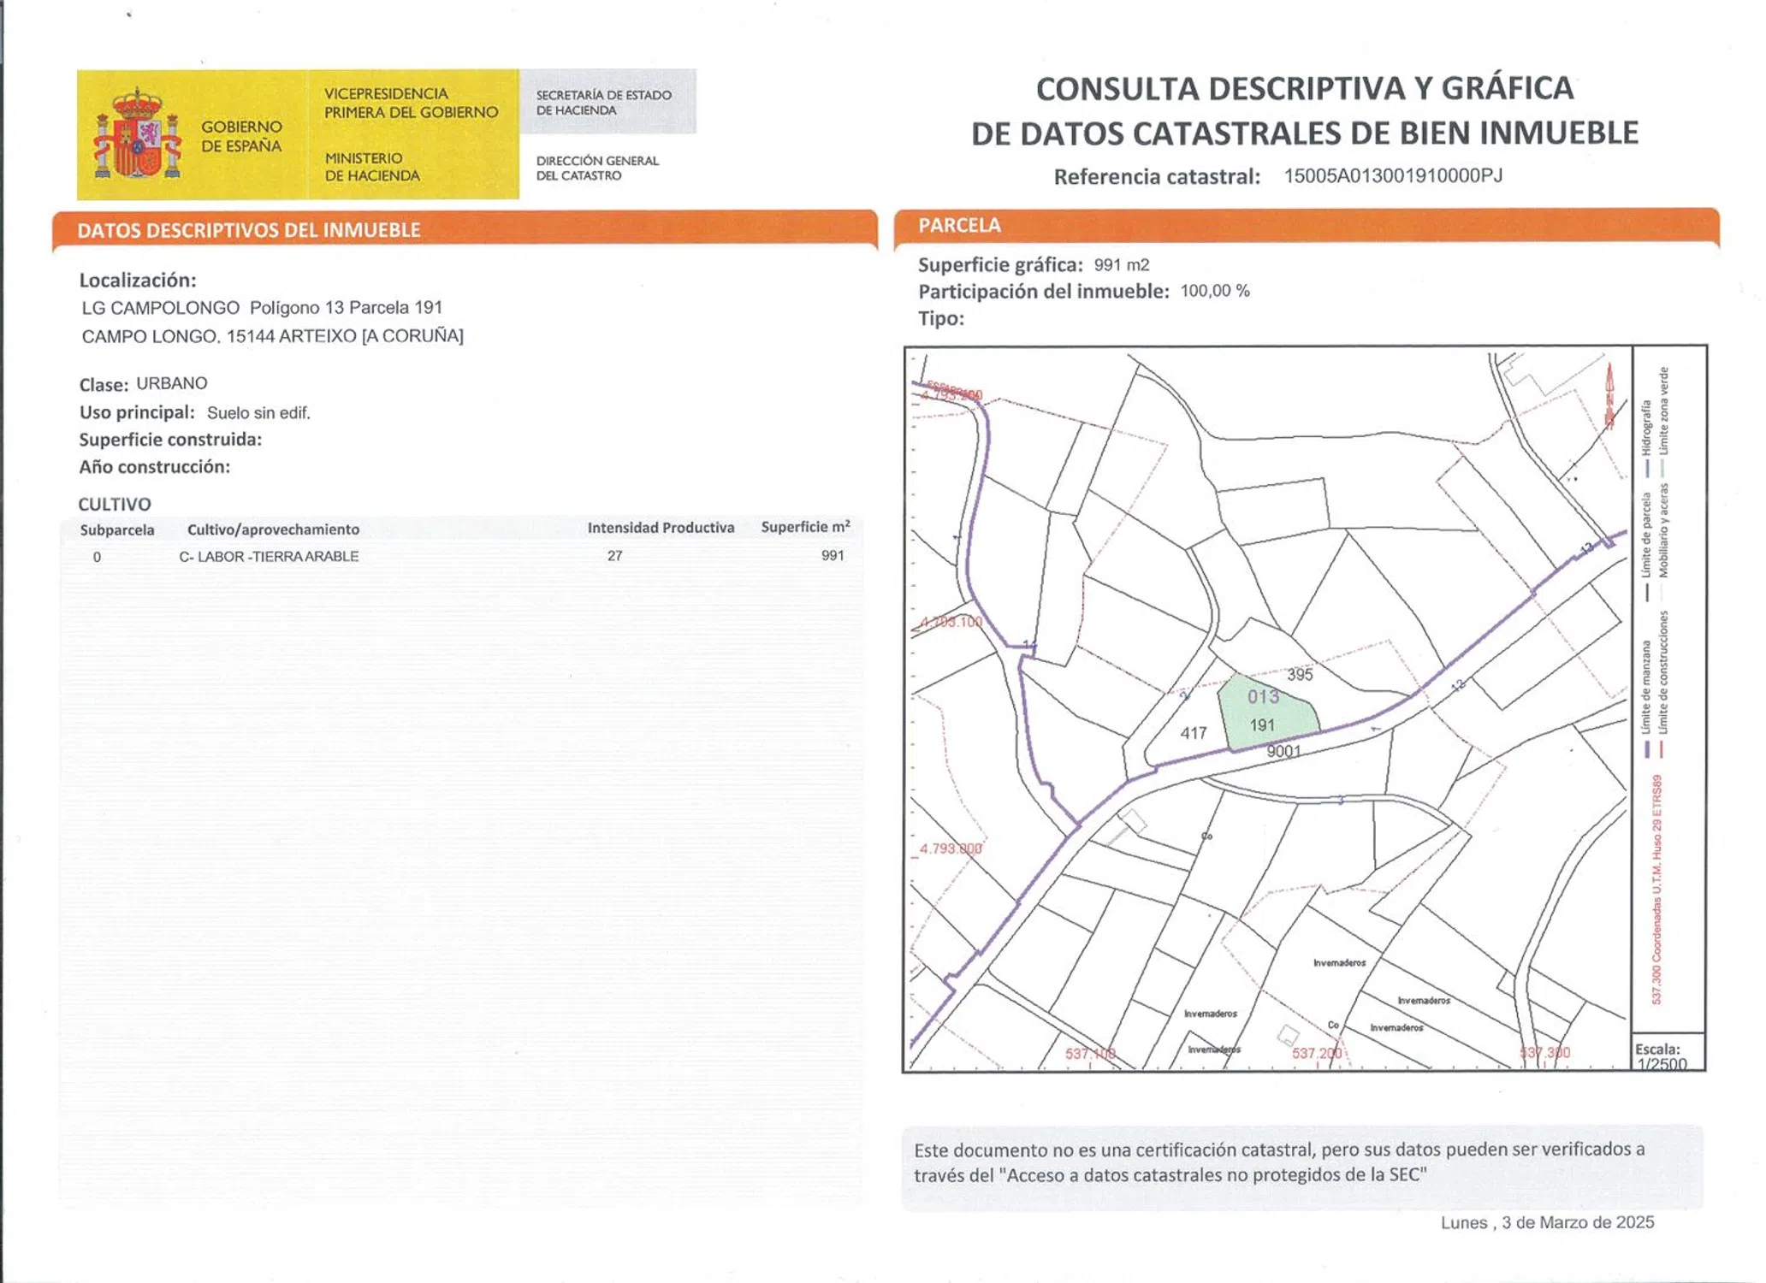Click the 'Dirección General del Catastro' text

coord(597,168)
